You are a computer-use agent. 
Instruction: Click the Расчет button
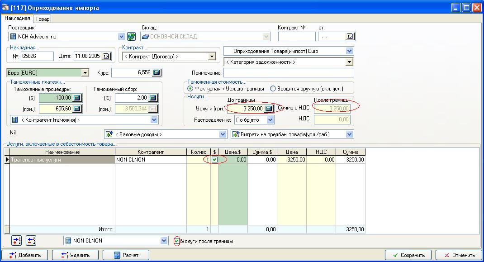(x=126, y=255)
